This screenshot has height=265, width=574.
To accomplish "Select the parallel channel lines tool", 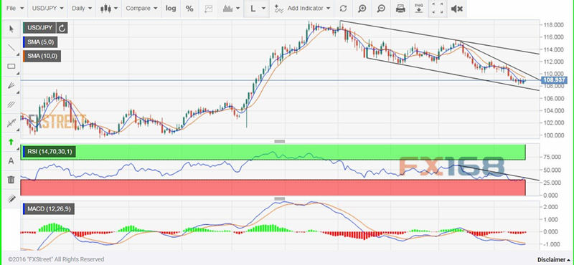I will [11, 104].
